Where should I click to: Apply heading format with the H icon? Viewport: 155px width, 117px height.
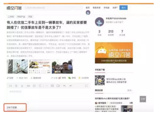click(x=11, y=86)
